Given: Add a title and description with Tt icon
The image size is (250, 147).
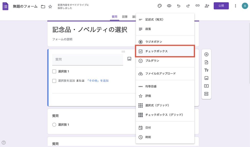Looking at the screenshot, I should (206, 70).
